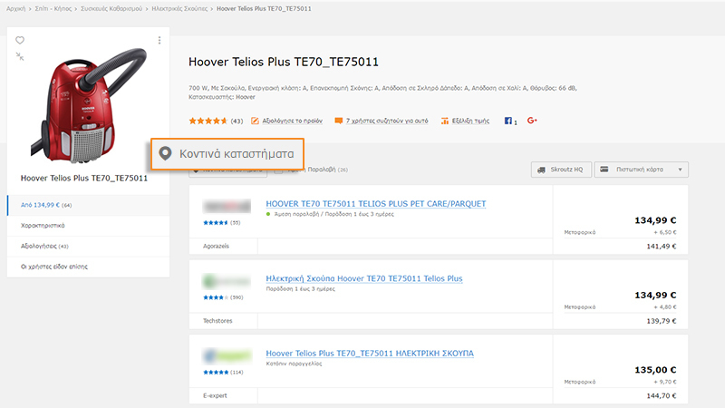
Task: Click Agorazeis shop star rating (55)
Action: [x=222, y=222]
